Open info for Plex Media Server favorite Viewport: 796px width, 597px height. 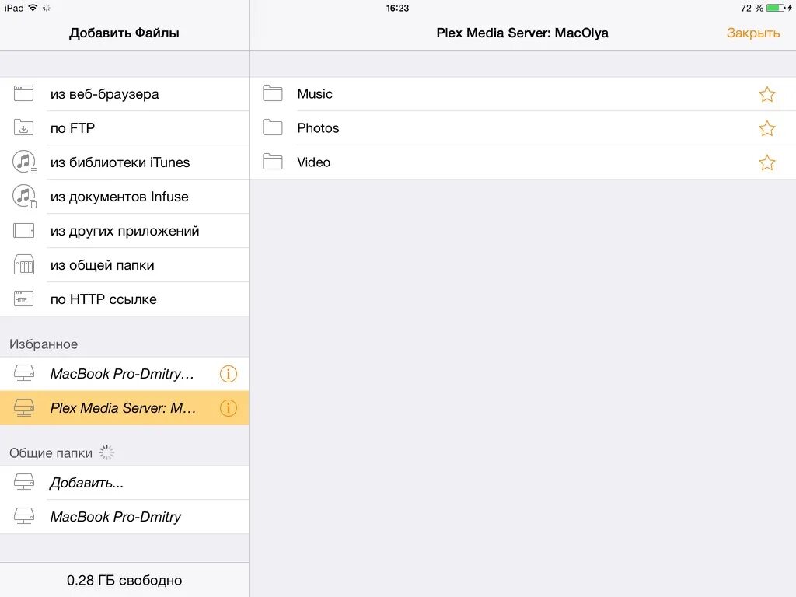point(229,408)
